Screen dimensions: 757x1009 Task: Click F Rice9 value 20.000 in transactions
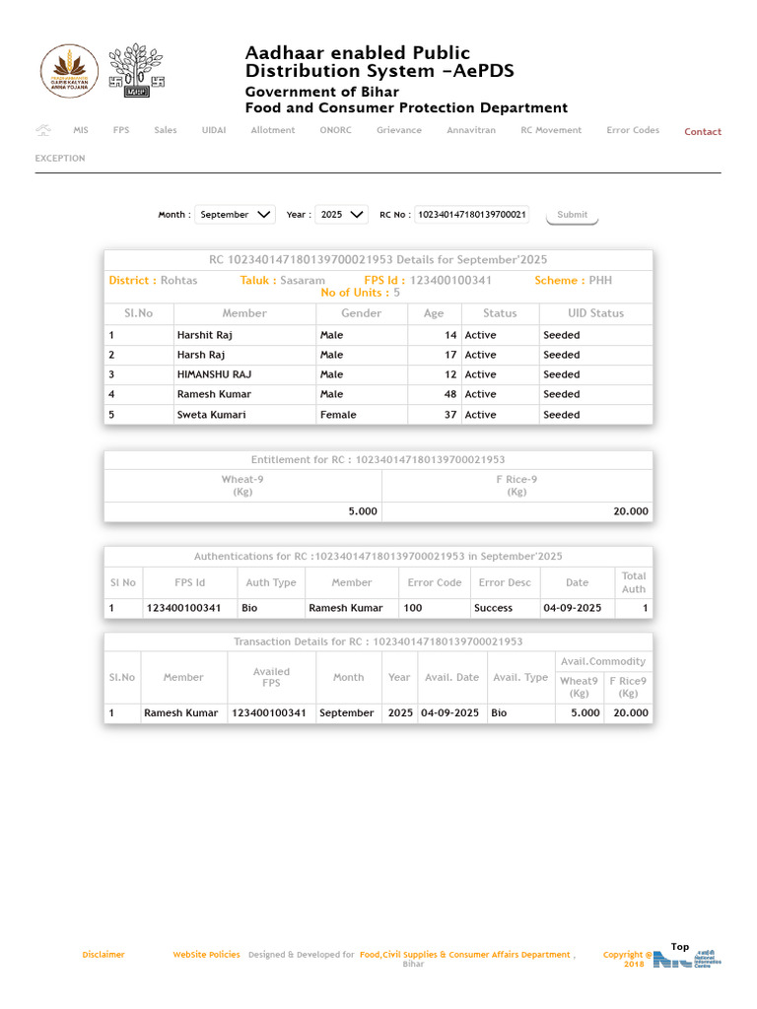(631, 713)
